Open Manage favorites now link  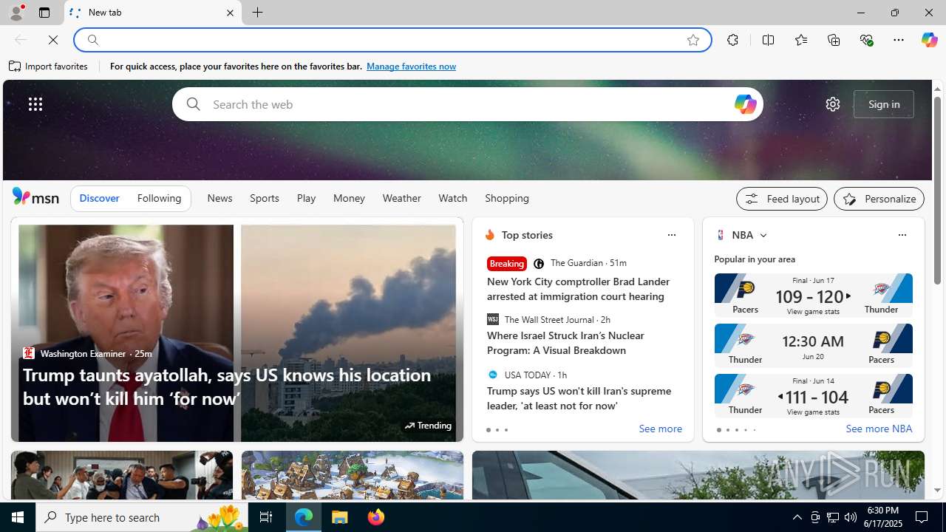click(x=411, y=66)
